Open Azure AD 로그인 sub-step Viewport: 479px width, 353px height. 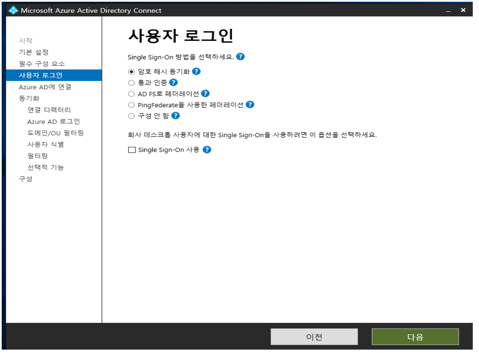pos(54,121)
